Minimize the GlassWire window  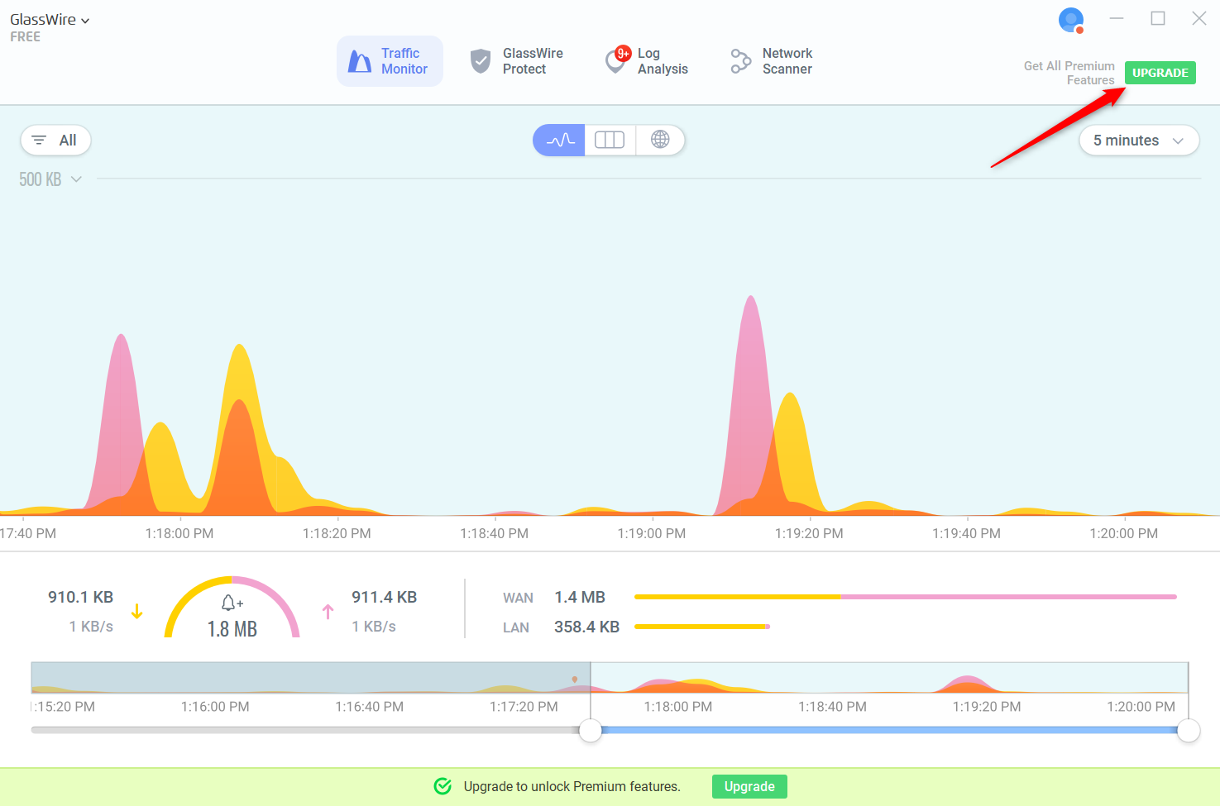pos(1117,18)
